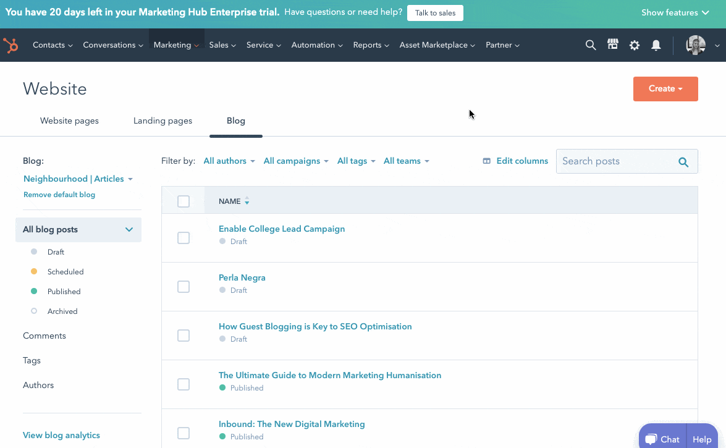The image size is (726, 448).
Task: Expand the Show features banner toggle
Action: pyautogui.click(x=675, y=12)
